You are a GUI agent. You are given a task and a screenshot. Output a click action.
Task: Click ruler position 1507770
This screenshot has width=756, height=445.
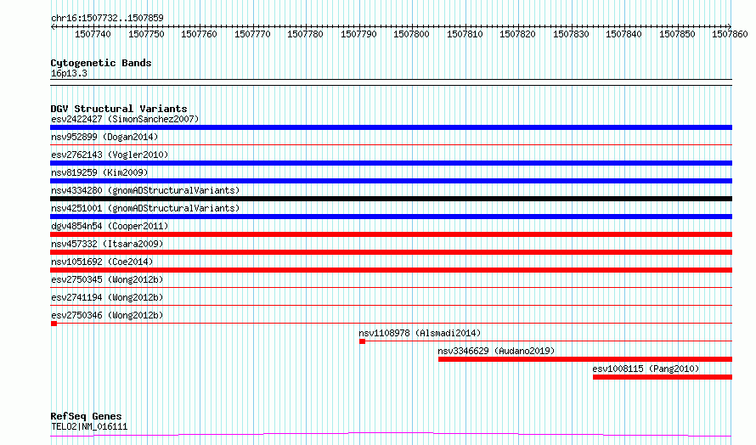[x=252, y=34]
